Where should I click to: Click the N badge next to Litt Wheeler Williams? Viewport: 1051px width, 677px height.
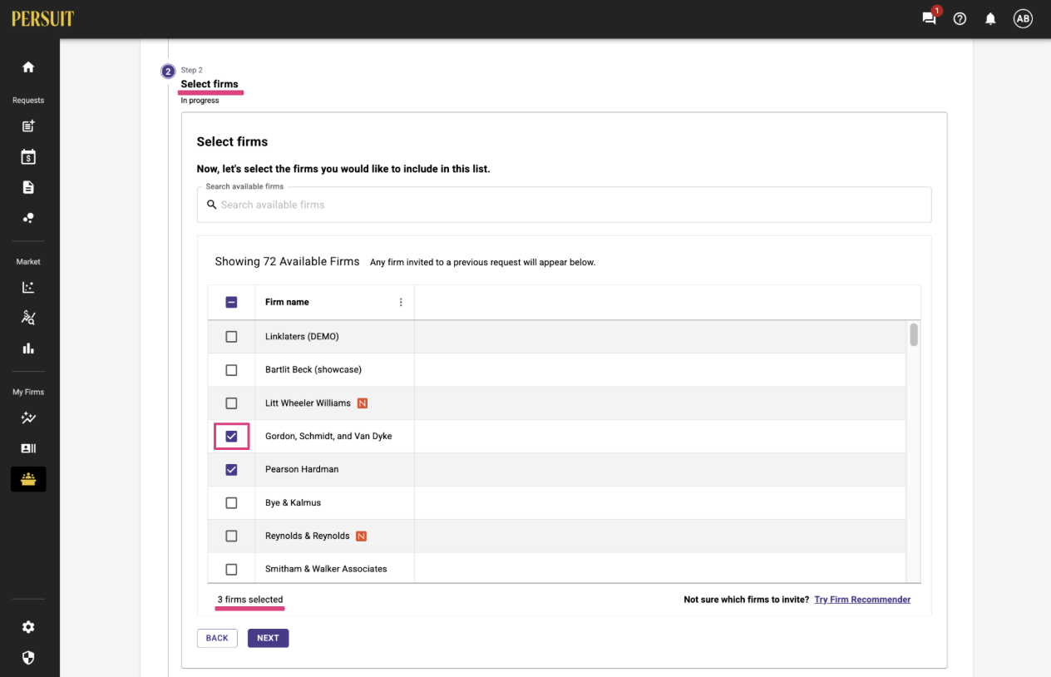point(362,403)
